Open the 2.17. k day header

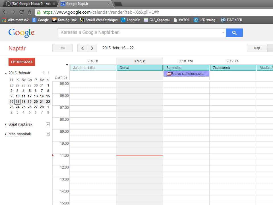click(x=139, y=61)
